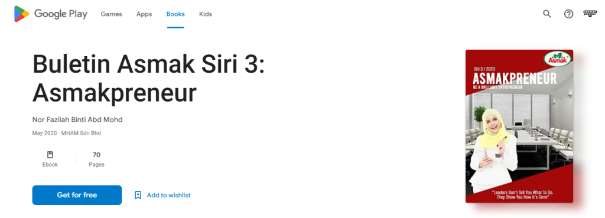Open the Help question mark icon
This screenshot has width=605, height=218.
[569, 14]
